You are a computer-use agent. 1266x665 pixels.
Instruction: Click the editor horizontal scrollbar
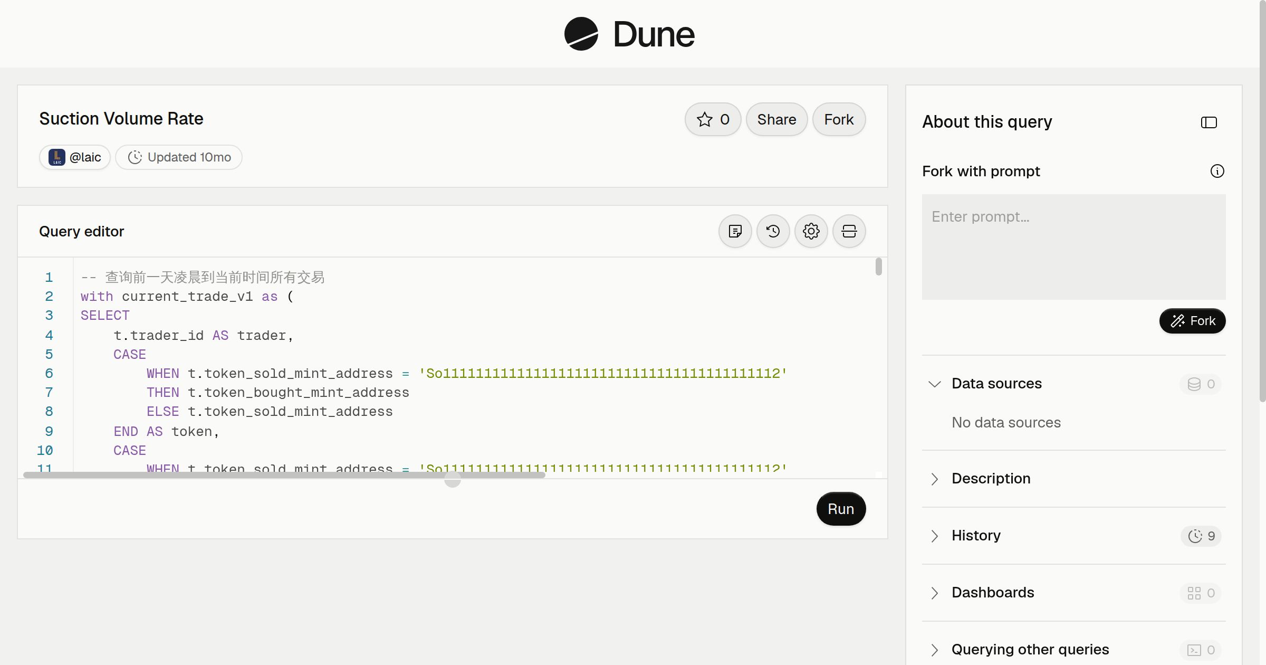point(284,475)
